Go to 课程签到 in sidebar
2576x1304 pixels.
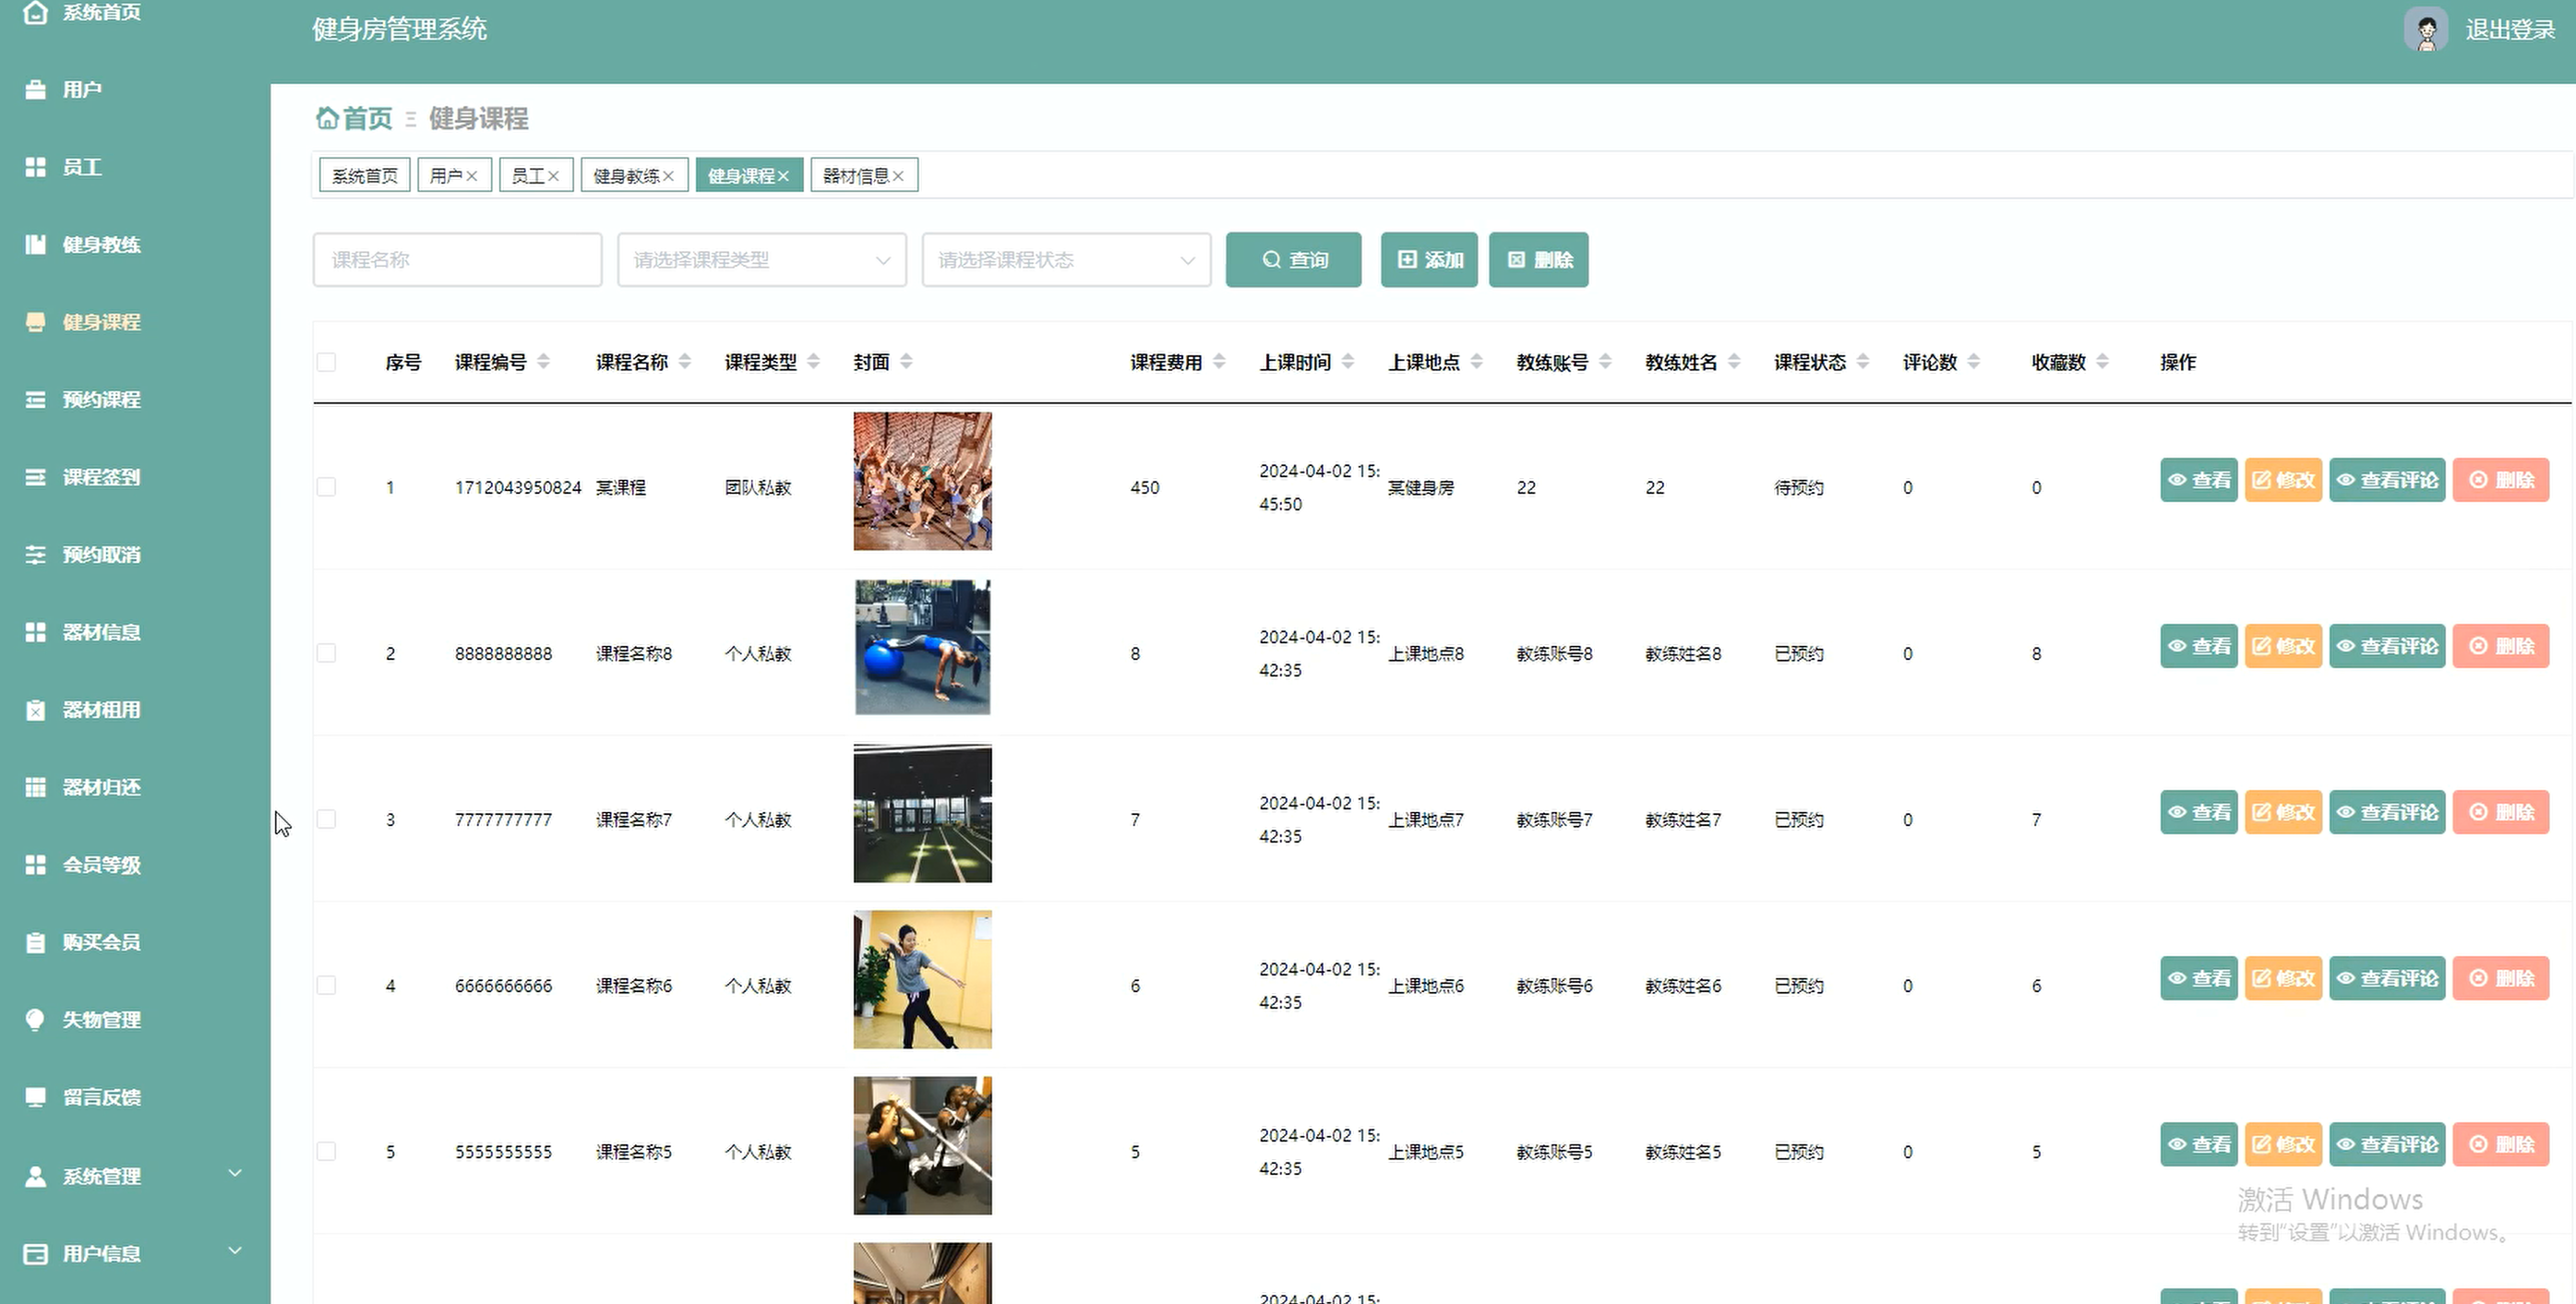pyautogui.click(x=101, y=477)
